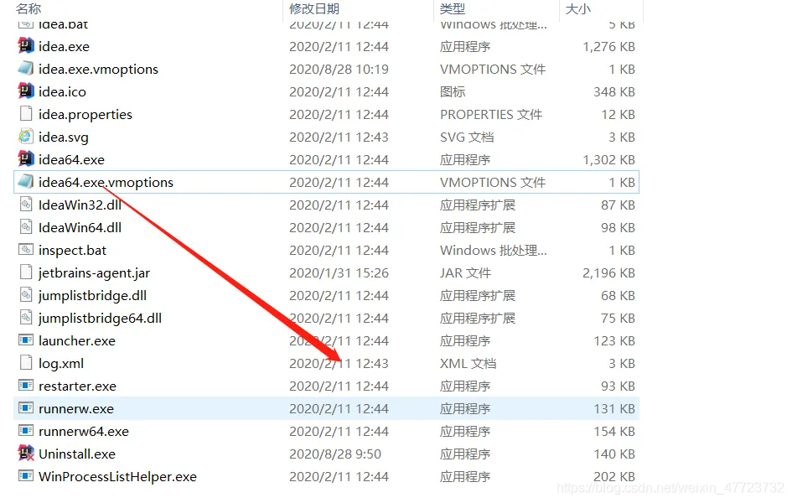792x503 pixels.
Task: Click the 2020/1/31 15:26 date of jetbrains-agent.jar
Action: (339, 273)
